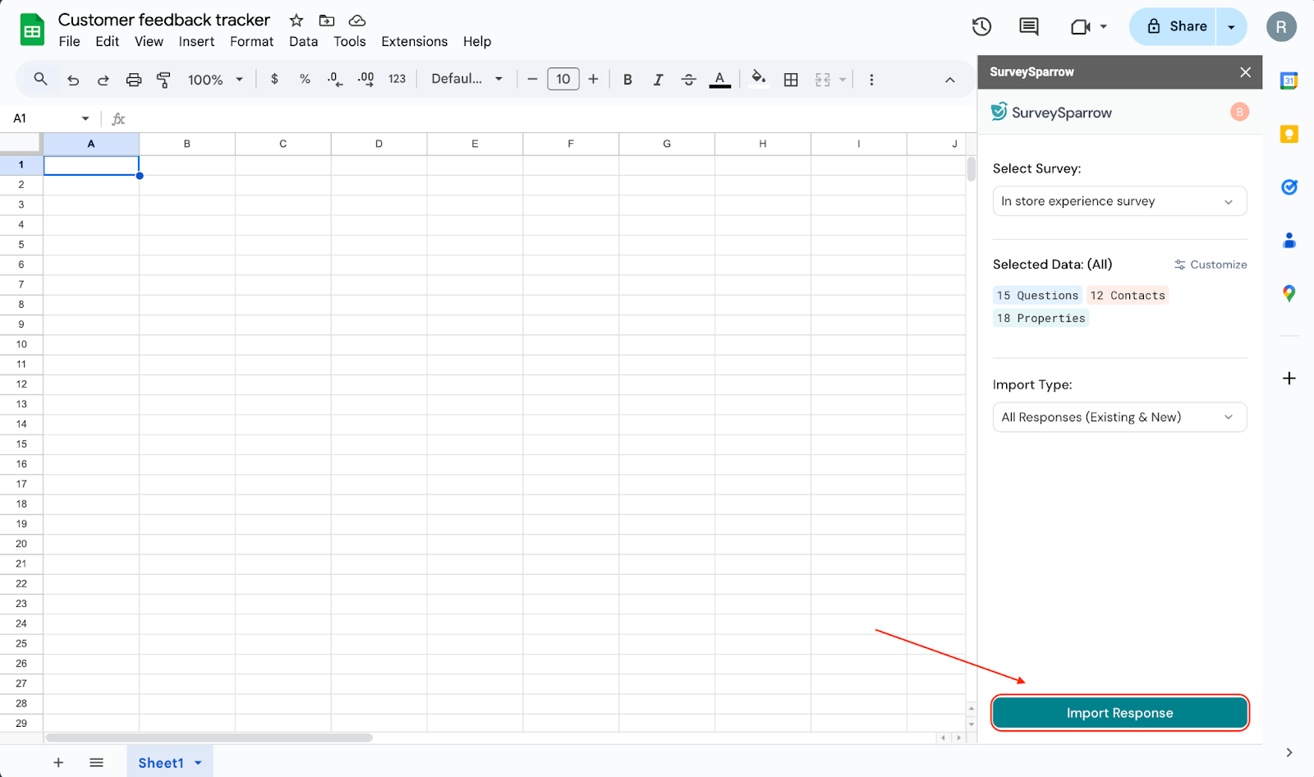This screenshot has height=777, width=1314.
Task: Toggle strikethrough formatting
Action: [688, 80]
